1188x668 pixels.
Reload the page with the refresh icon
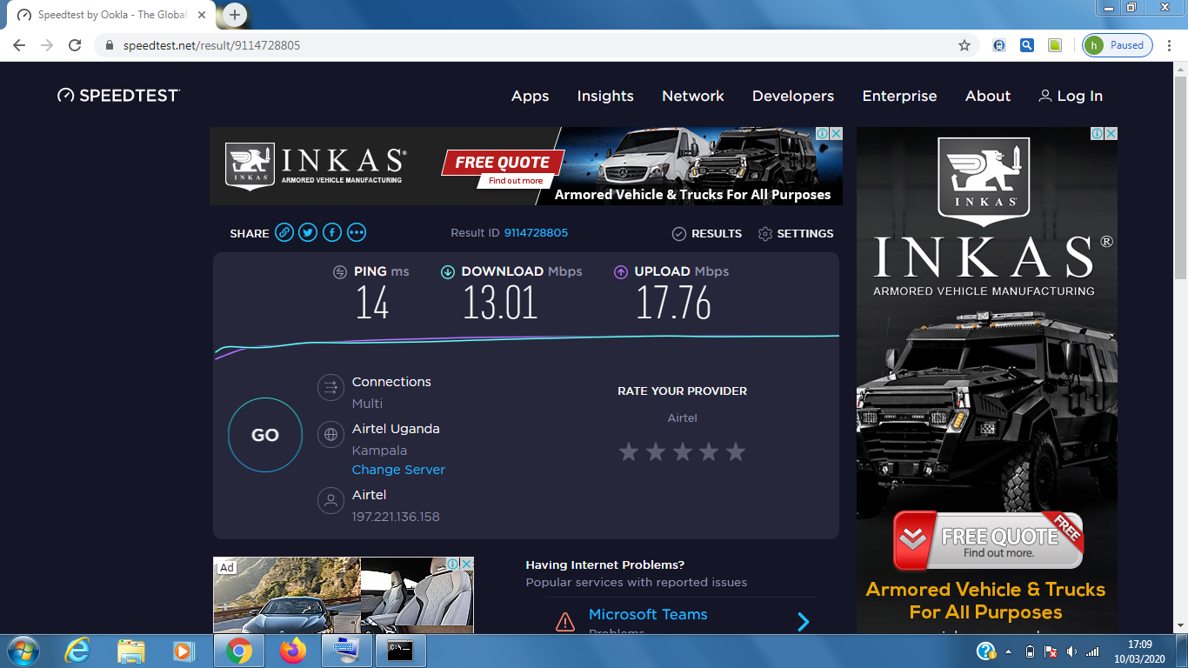pyautogui.click(x=75, y=45)
